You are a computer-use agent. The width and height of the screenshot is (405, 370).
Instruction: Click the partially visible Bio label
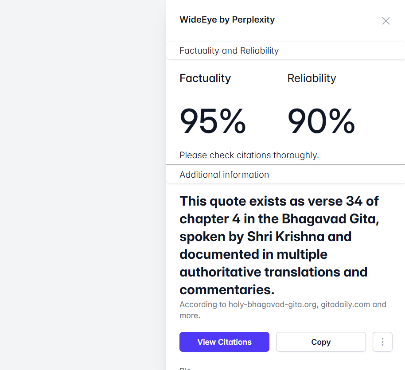click(184, 368)
